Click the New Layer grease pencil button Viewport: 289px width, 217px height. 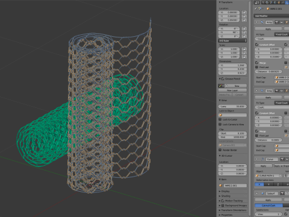pos(232,90)
